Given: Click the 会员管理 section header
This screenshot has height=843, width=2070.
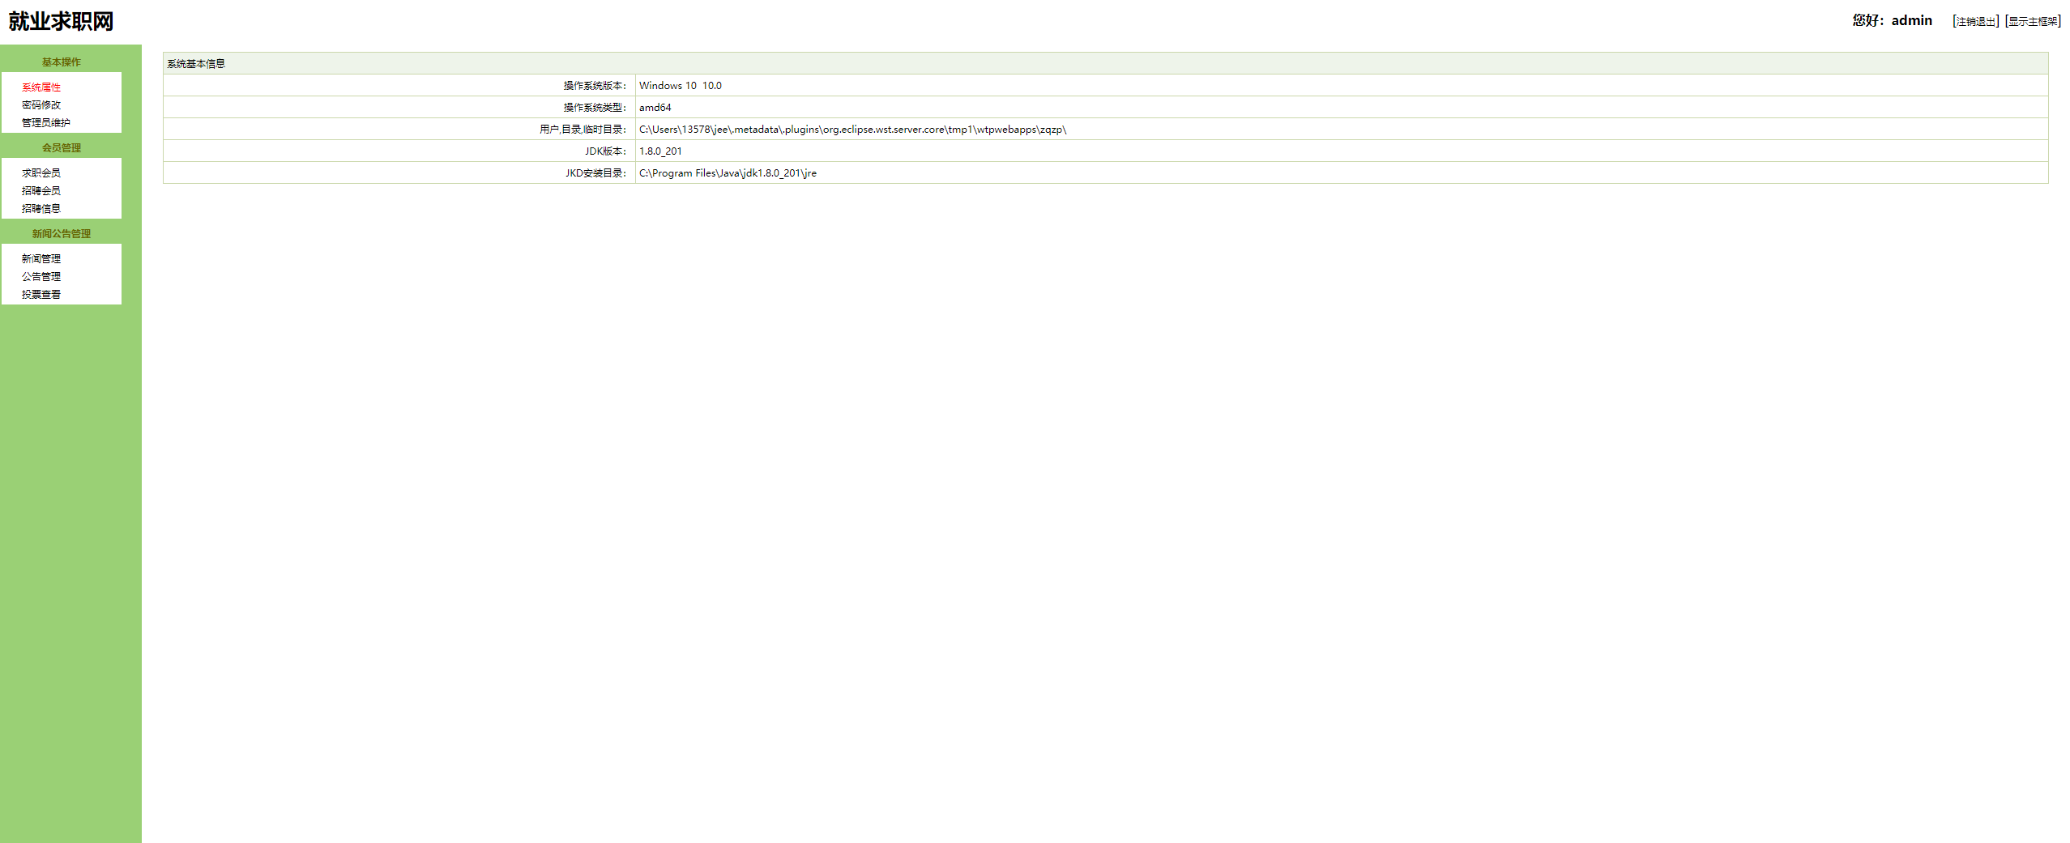Looking at the screenshot, I should point(62,148).
